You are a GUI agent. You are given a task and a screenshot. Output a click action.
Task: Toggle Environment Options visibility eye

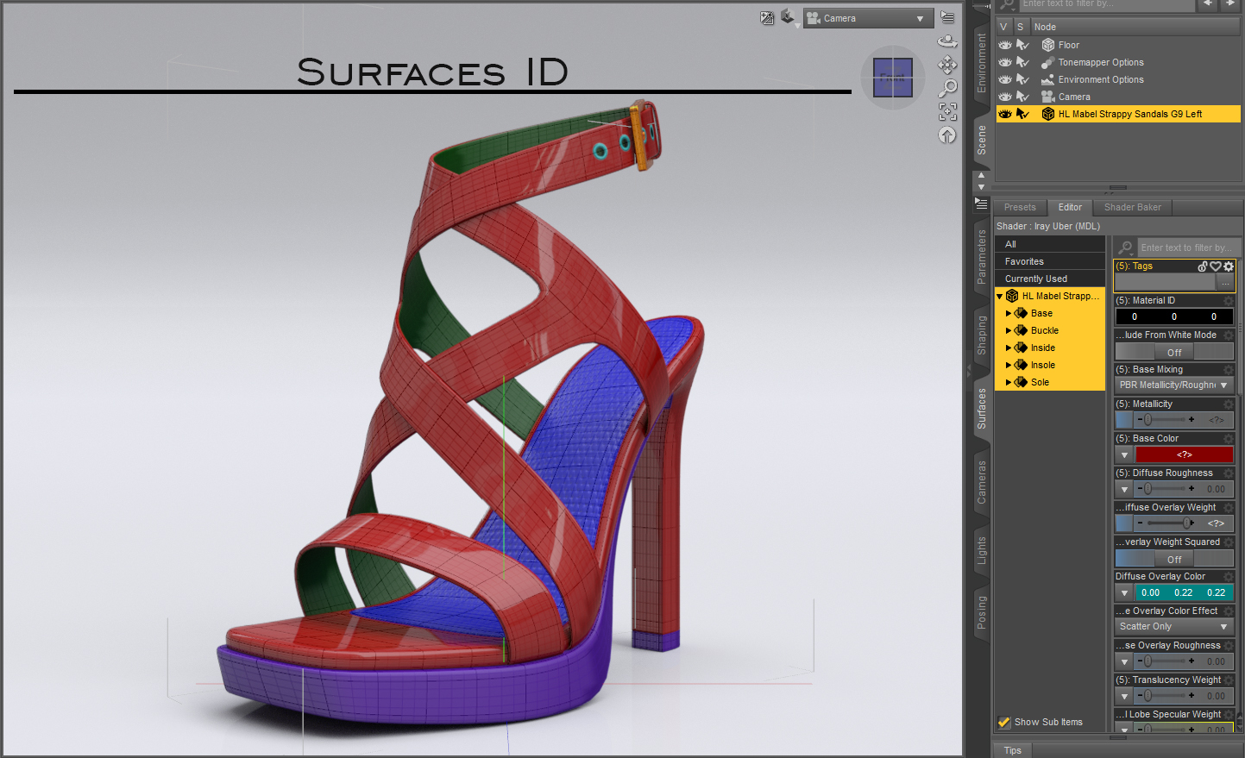[x=1005, y=79]
